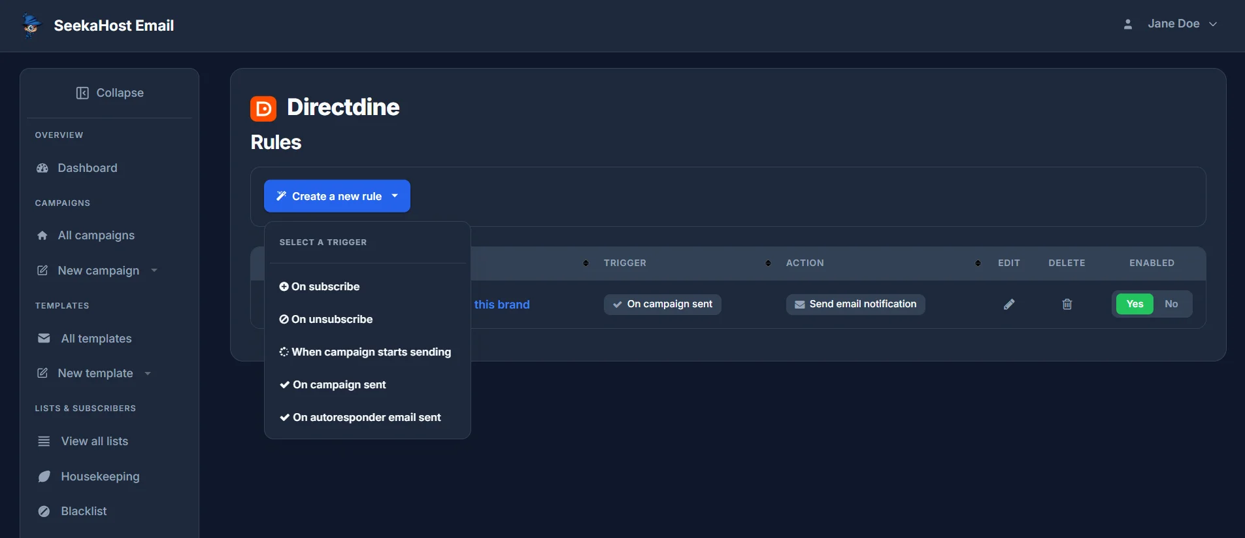
Task: Click the SELECT A TRIGGER menu header
Action: pos(323,243)
